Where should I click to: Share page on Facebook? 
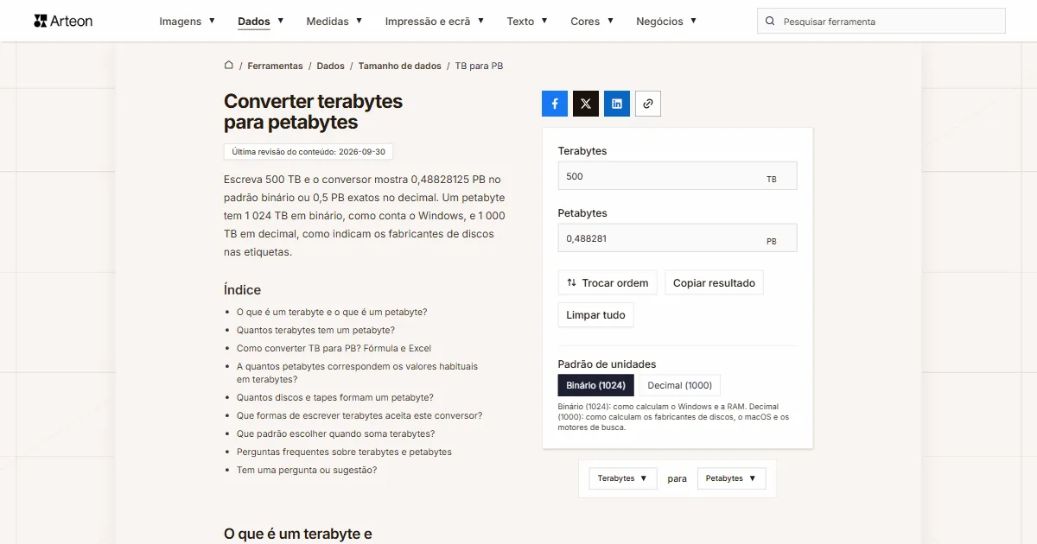pos(555,104)
